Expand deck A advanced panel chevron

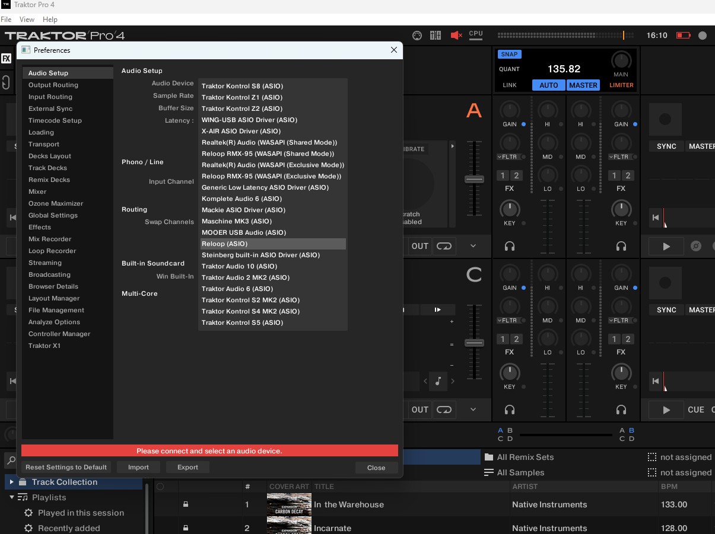[474, 246]
